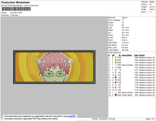Click the Trims value '52'
The image size is (156, 121).
pyautogui.click(x=123, y=25)
